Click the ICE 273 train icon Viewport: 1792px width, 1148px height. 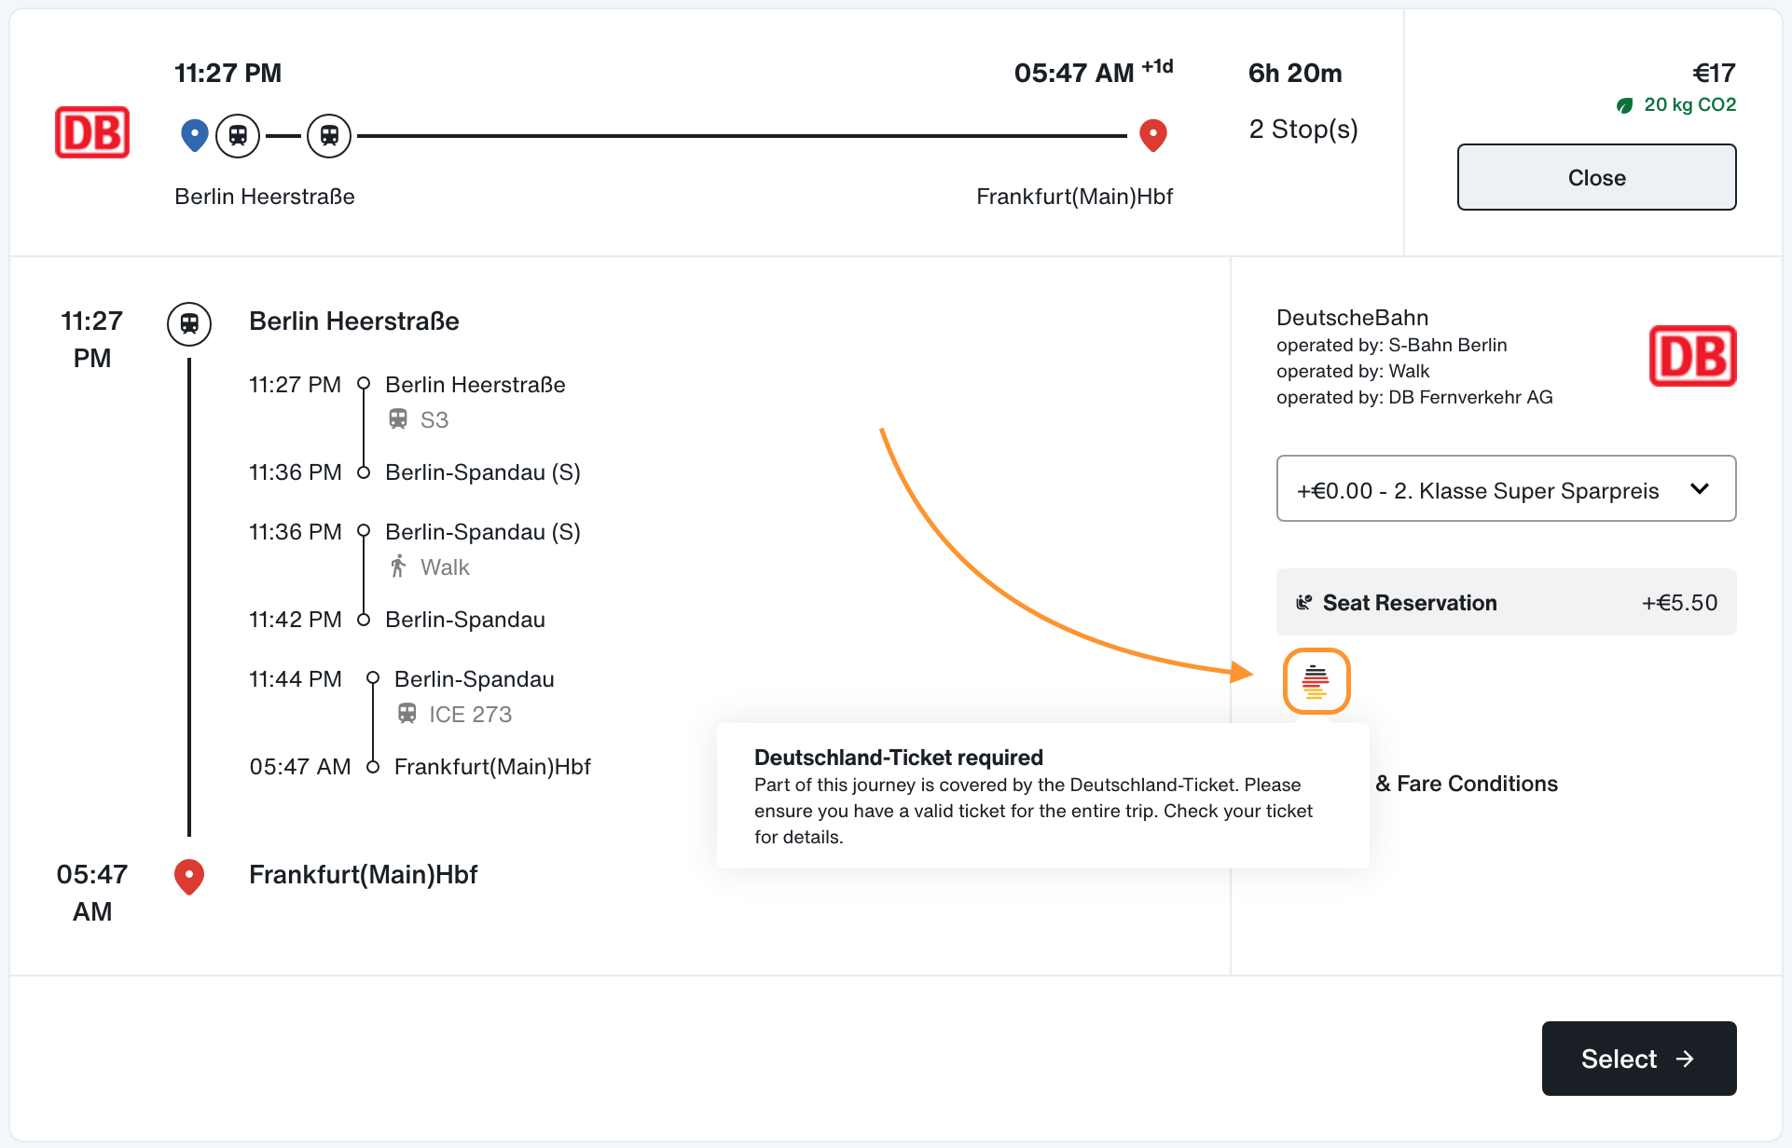coord(407,714)
